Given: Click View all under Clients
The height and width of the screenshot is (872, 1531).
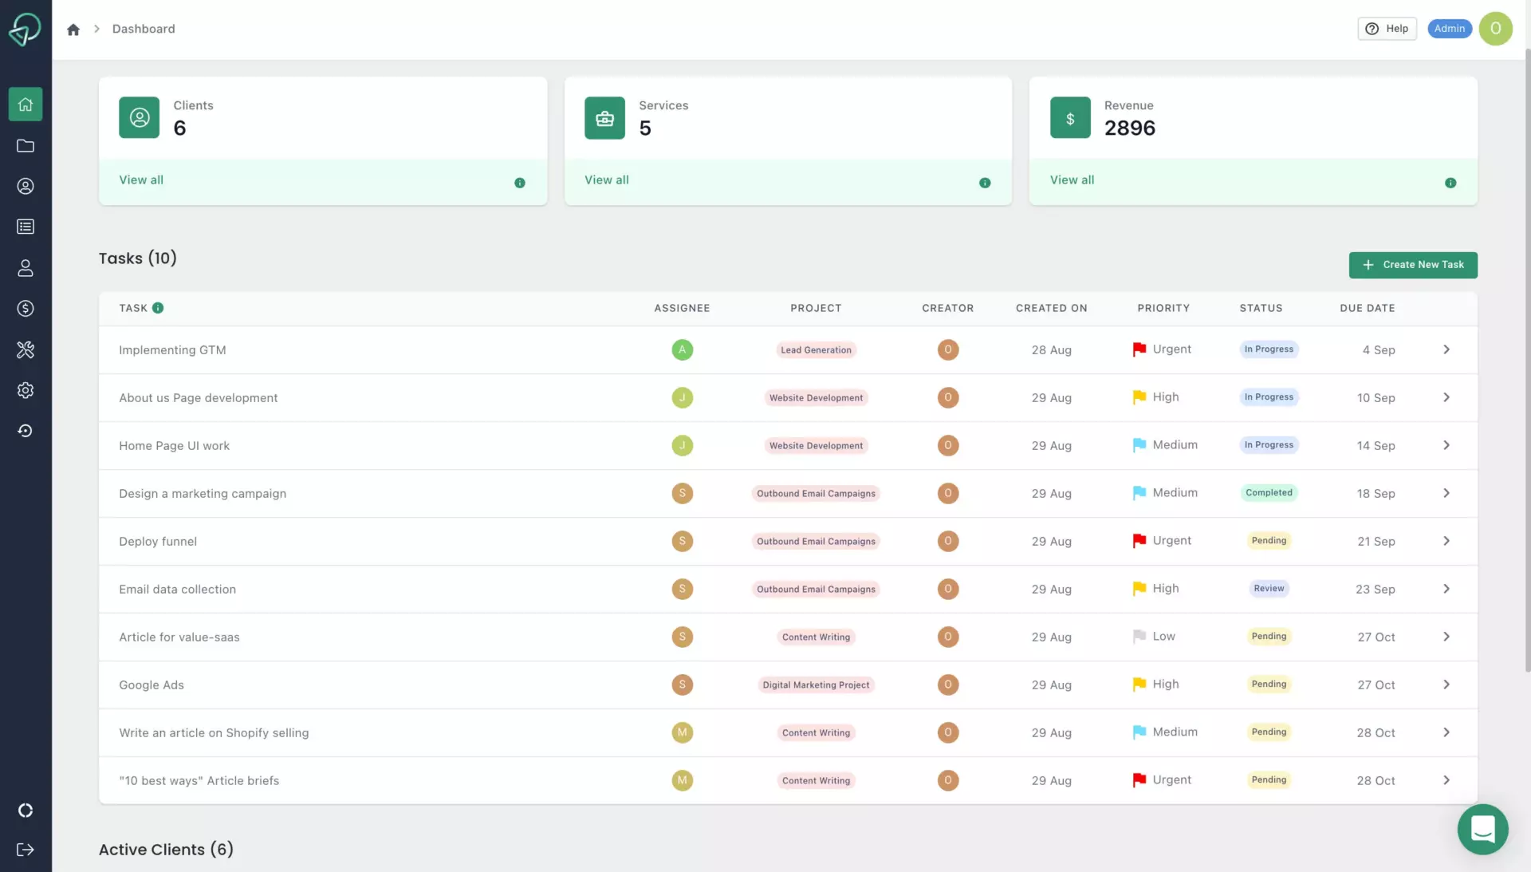Looking at the screenshot, I should (141, 180).
